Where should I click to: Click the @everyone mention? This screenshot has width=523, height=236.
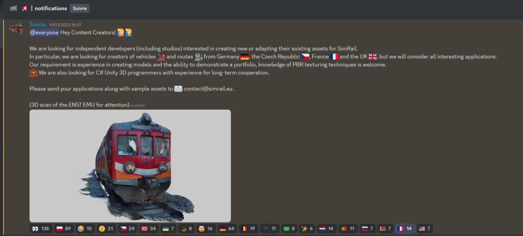[44, 32]
